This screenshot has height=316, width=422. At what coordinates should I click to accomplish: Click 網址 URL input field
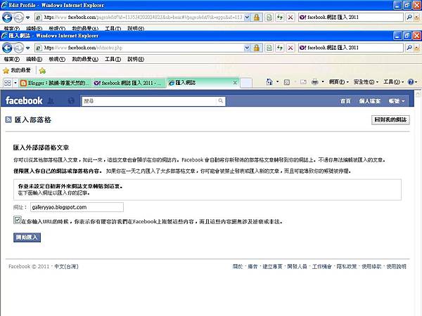pyautogui.click(x=77, y=207)
